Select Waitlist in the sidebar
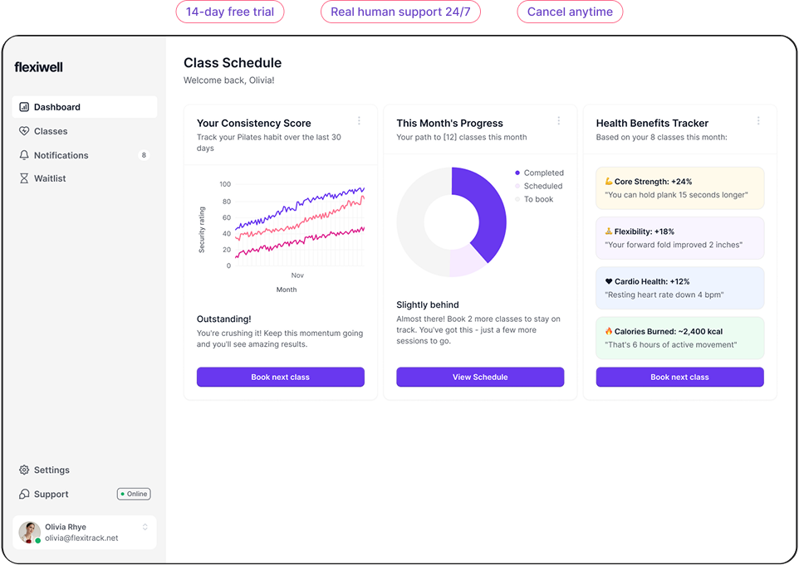799x565 pixels. (51, 178)
